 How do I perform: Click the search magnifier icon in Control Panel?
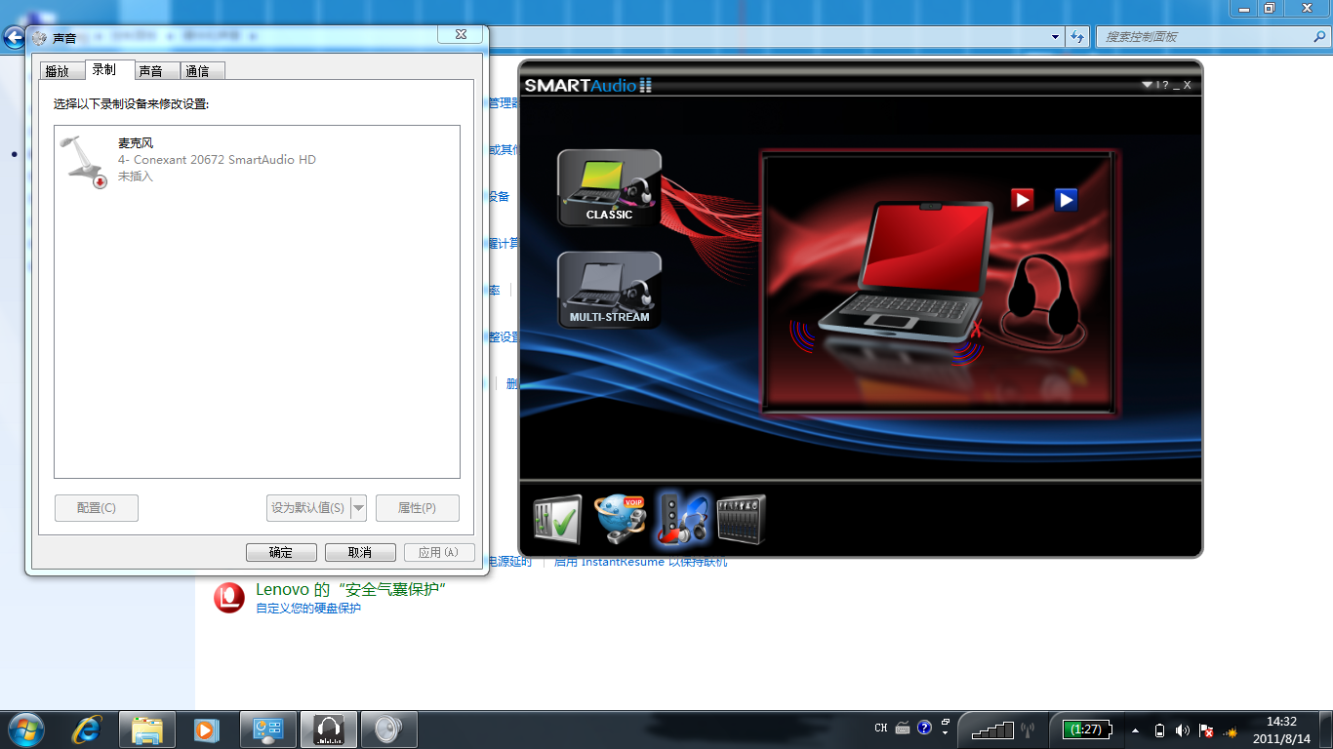tap(1319, 36)
